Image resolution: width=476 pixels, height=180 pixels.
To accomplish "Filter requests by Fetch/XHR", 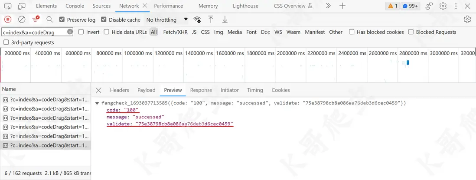I will (x=176, y=32).
